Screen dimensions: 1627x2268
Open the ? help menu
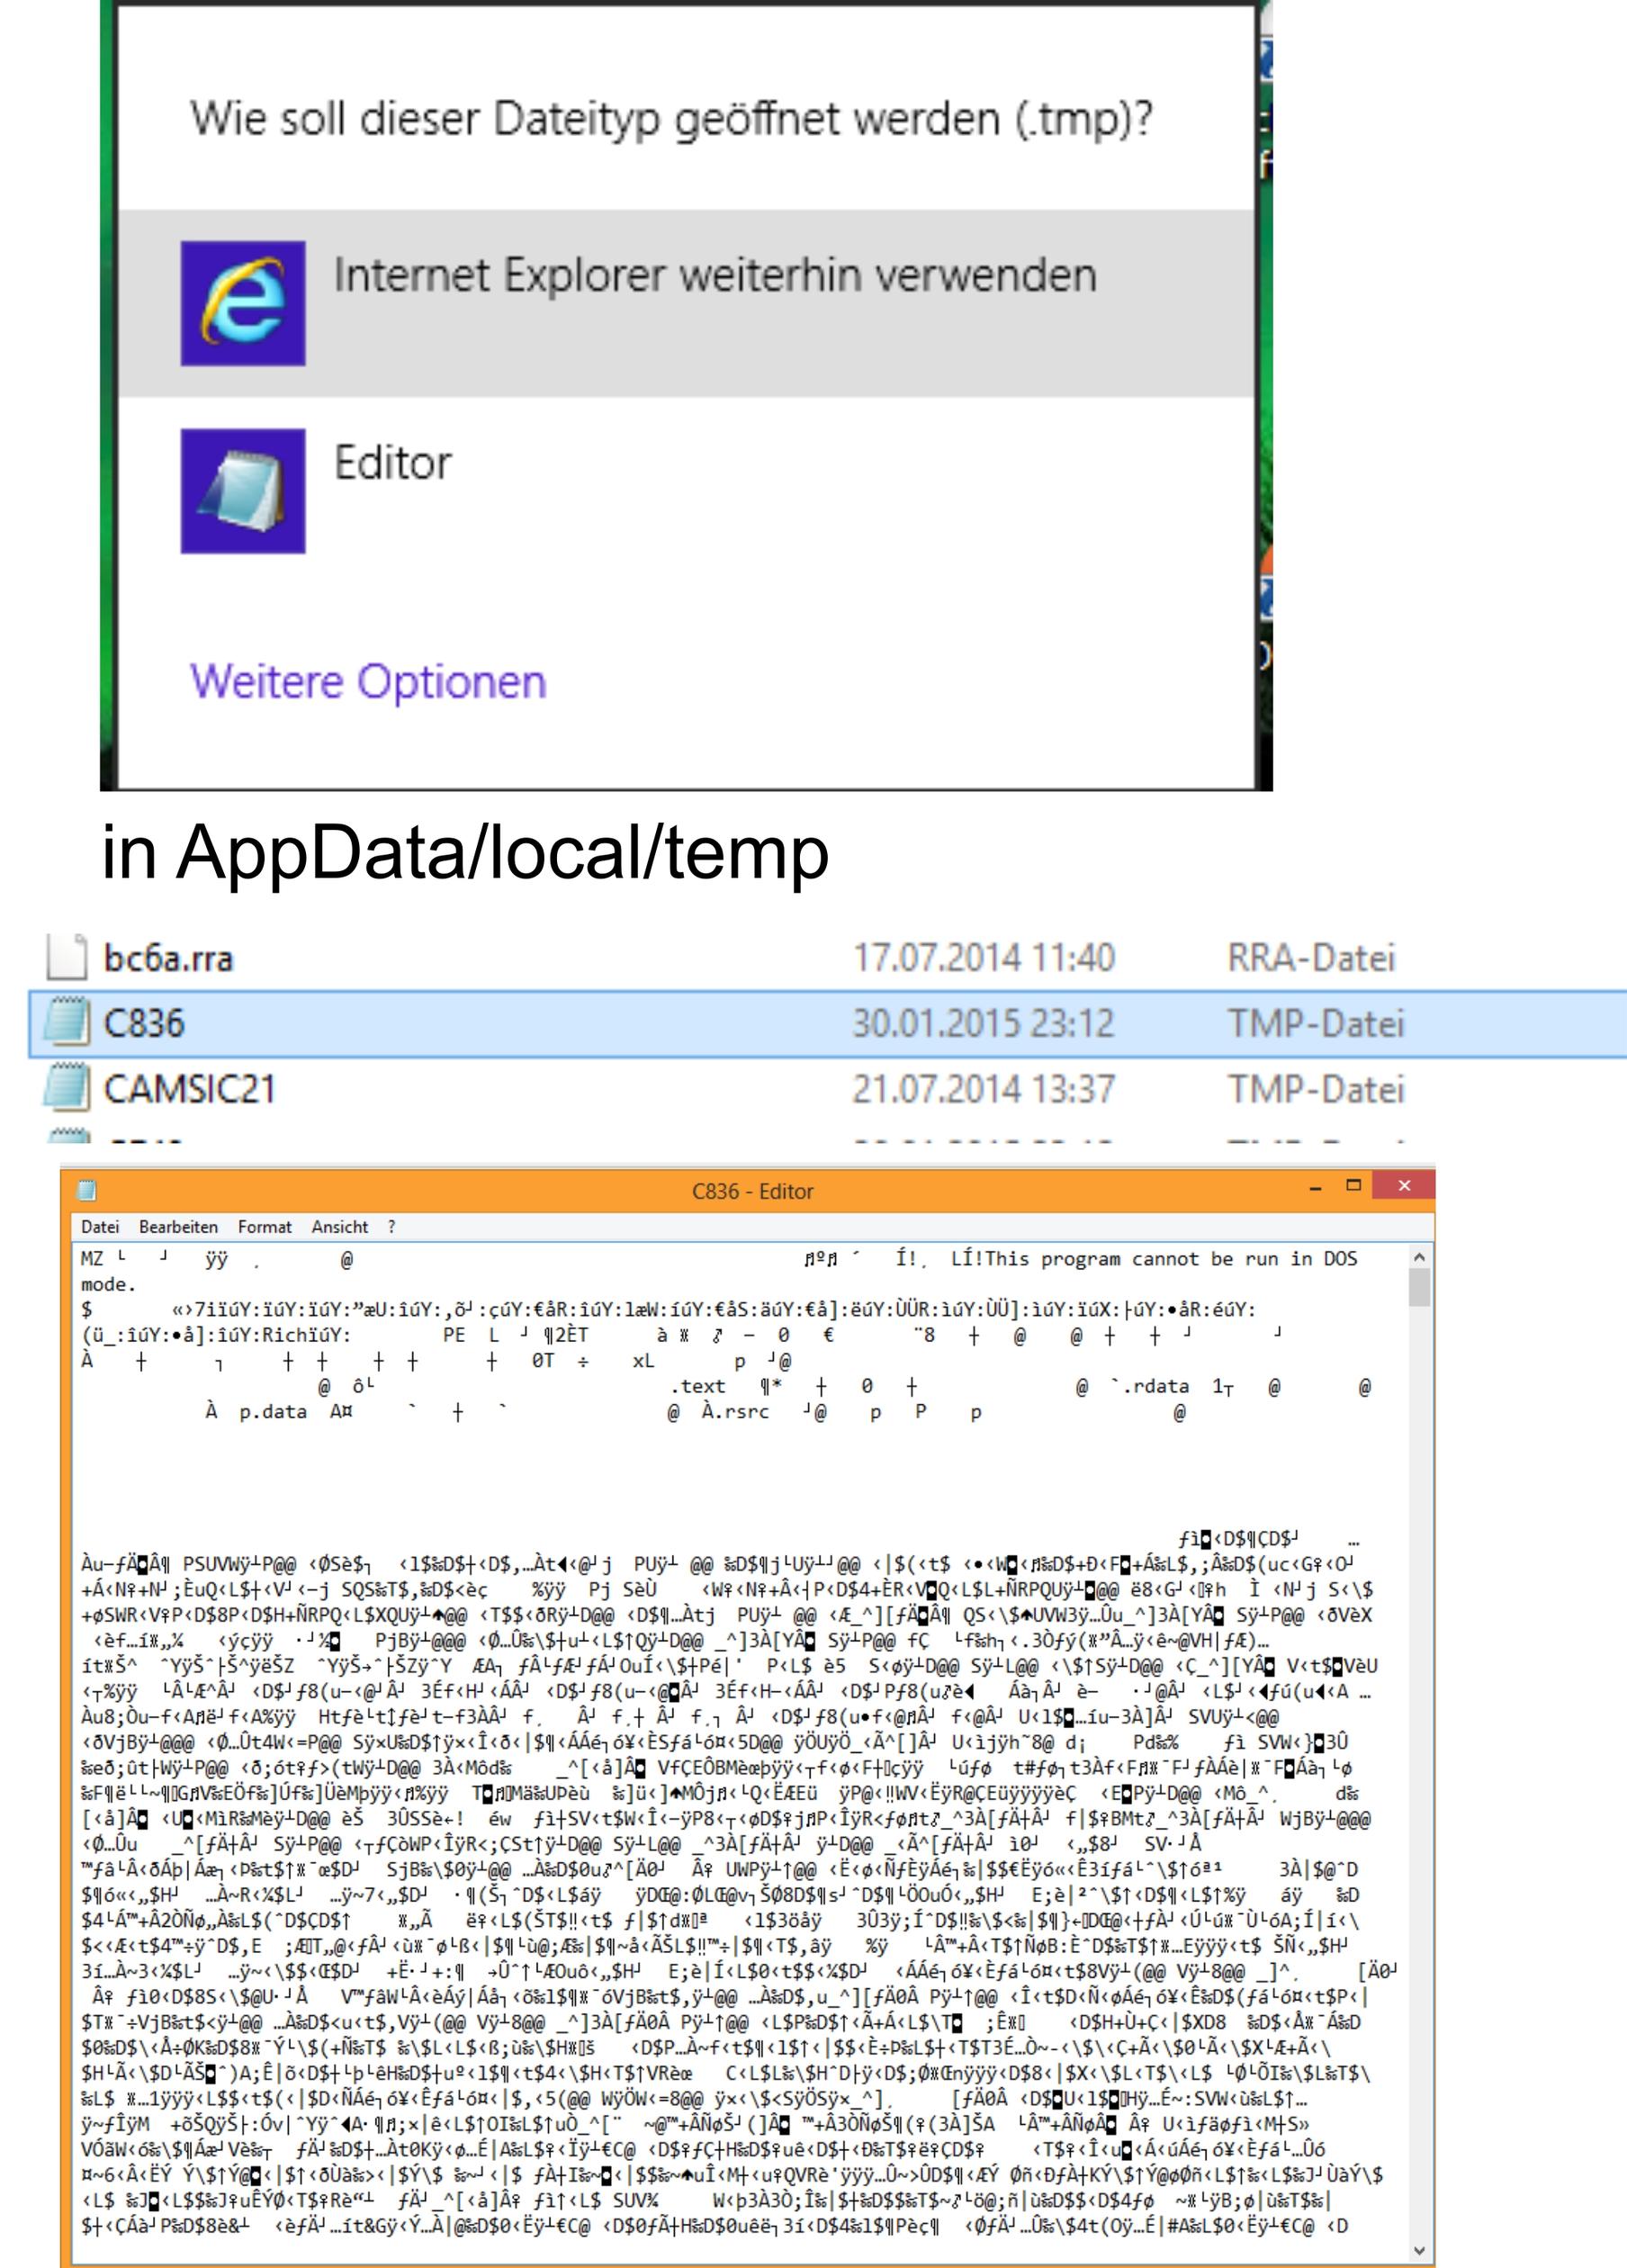pyautogui.click(x=391, y=1227)
